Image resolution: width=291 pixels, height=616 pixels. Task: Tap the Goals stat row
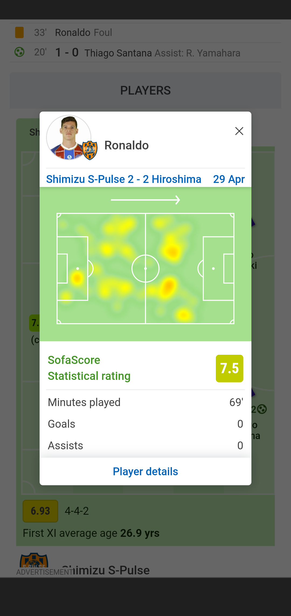tap(145, 424)
